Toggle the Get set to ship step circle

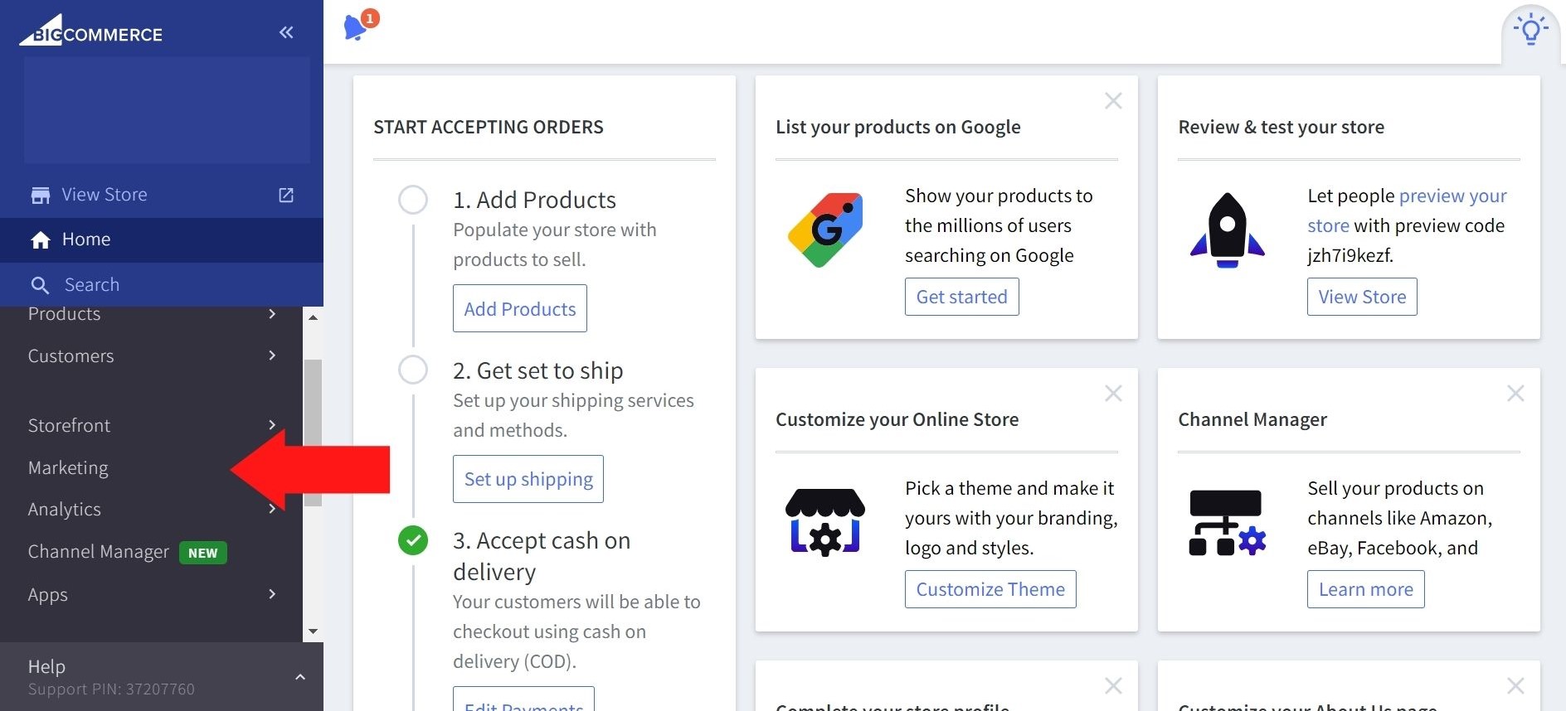point(413,370)
